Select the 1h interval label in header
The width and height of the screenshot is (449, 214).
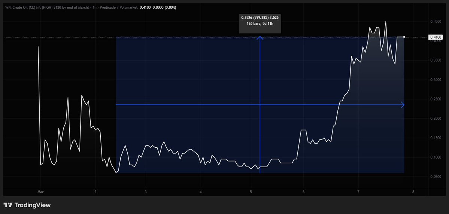click(x=94, y=7)
